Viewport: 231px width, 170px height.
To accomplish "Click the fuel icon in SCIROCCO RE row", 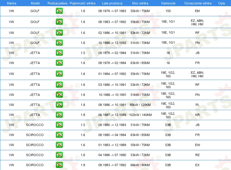I will [59, 155].
